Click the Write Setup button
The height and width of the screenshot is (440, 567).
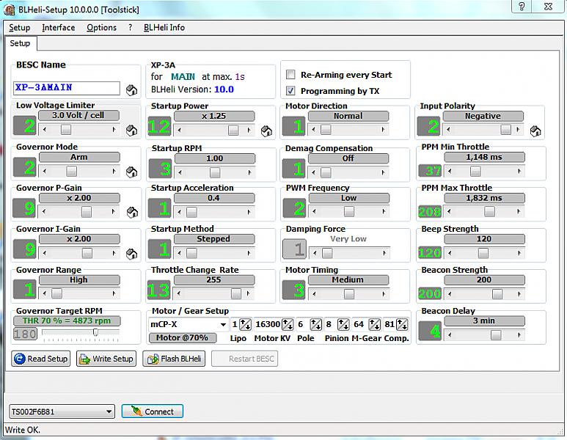[106, 359]
